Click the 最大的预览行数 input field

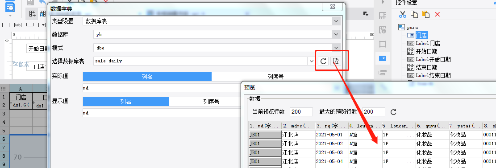(374, 112)
